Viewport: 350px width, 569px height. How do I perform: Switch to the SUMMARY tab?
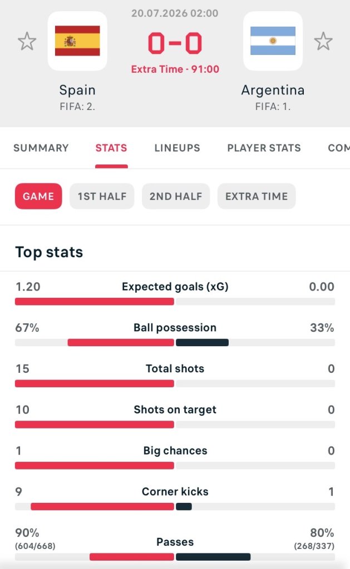point(41,148)
